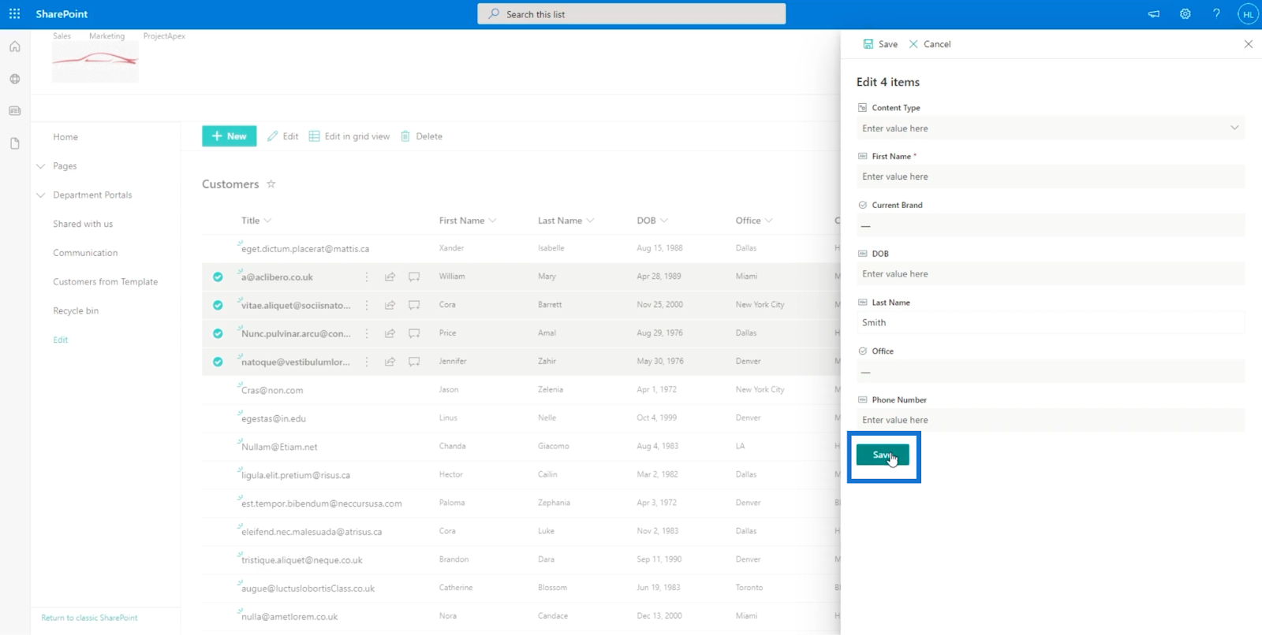Favorite the Customers list with star icon
This screenshot has width=1262, height=635.
coord(271,184)
